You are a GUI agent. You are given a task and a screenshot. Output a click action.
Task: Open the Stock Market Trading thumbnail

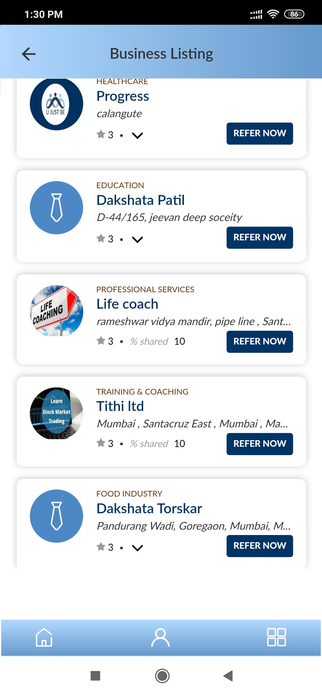click(56, 413)
